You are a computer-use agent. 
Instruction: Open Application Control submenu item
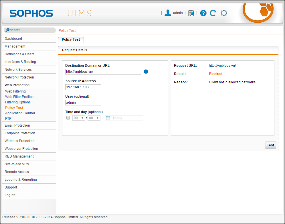tap(20, 113)
